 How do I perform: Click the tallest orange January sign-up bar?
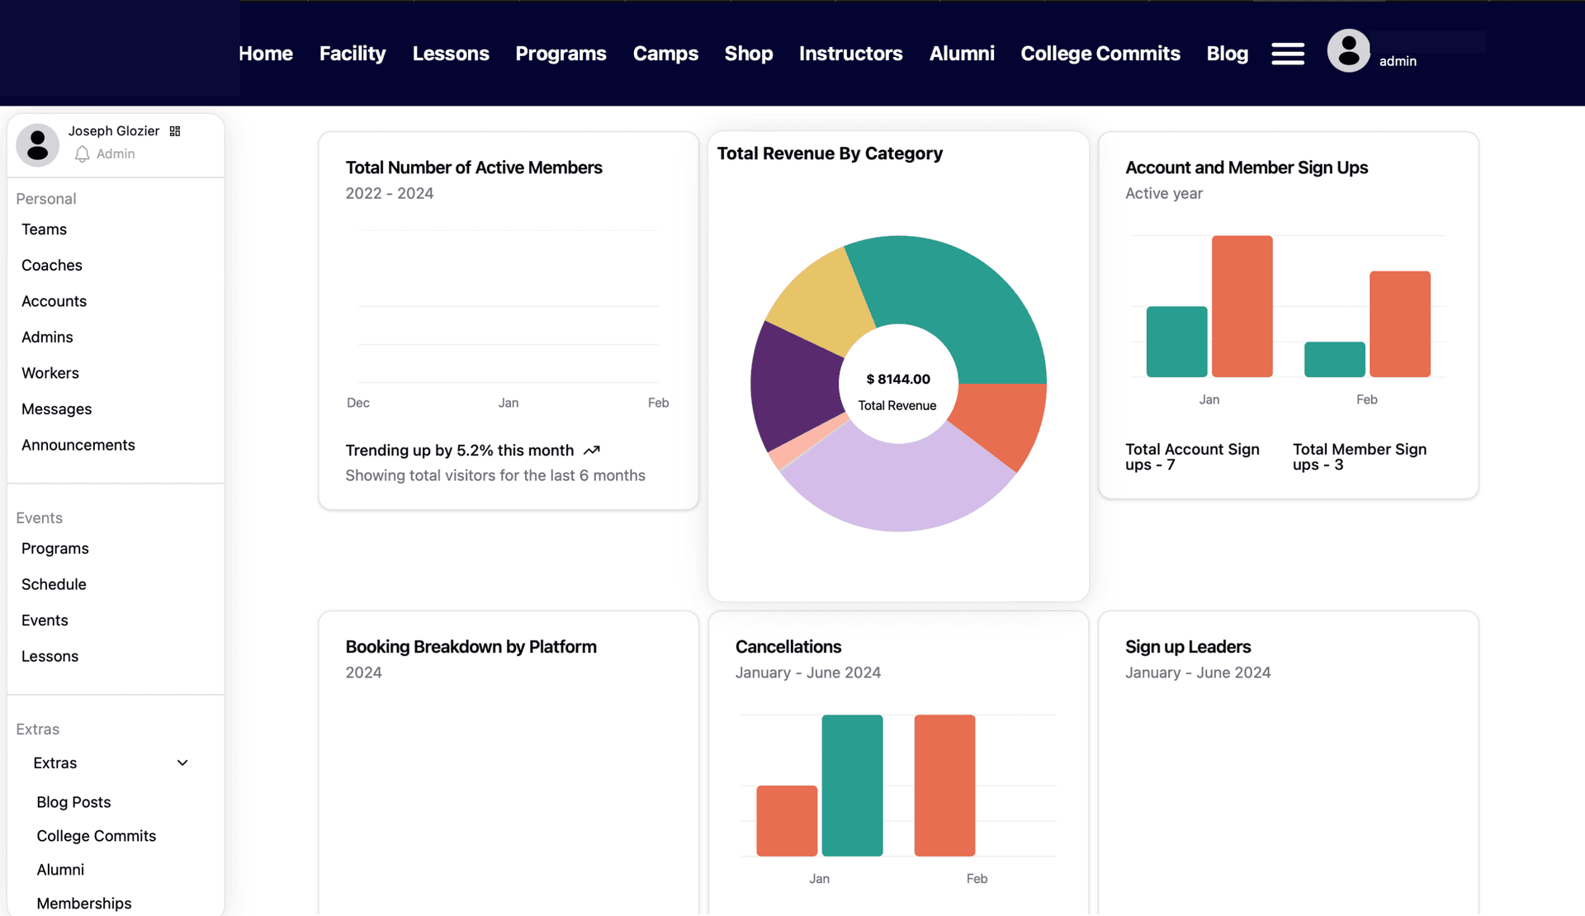[1242, 306]
